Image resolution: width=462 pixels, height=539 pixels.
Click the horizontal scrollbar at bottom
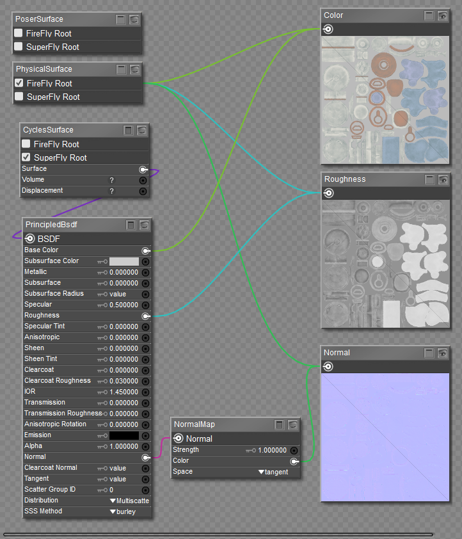(218, 535)
